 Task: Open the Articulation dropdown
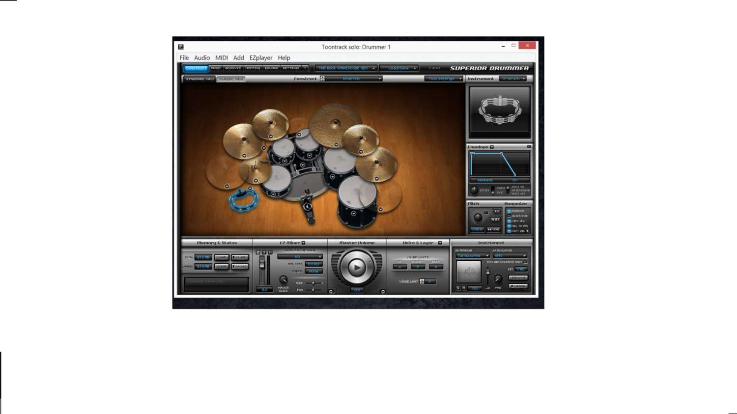point(510,256)
